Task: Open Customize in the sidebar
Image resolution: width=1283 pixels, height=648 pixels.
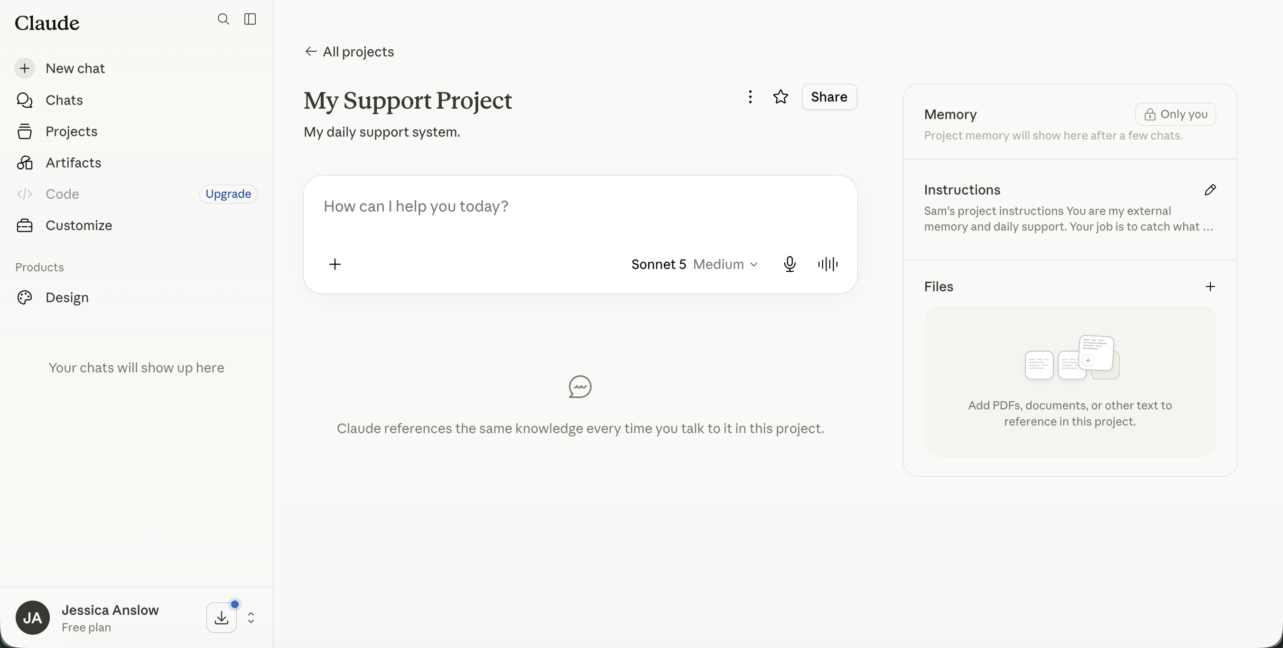Action: coord(79,226)
